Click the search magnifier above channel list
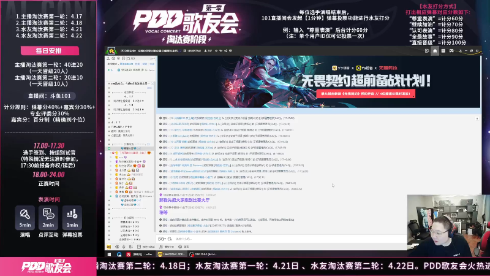 point(129,58)
